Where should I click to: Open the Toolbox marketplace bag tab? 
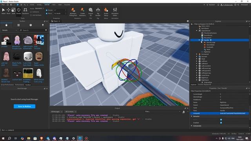point(6,25)
